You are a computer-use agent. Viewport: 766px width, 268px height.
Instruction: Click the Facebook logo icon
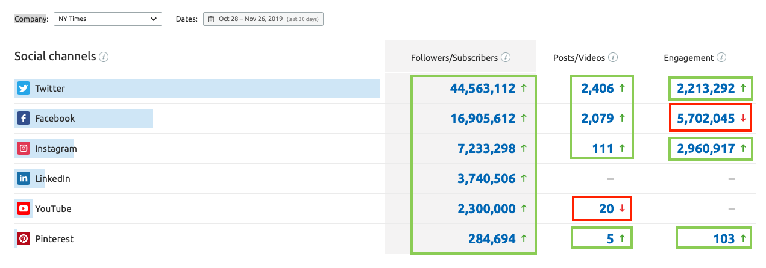[x=24, y=119]
